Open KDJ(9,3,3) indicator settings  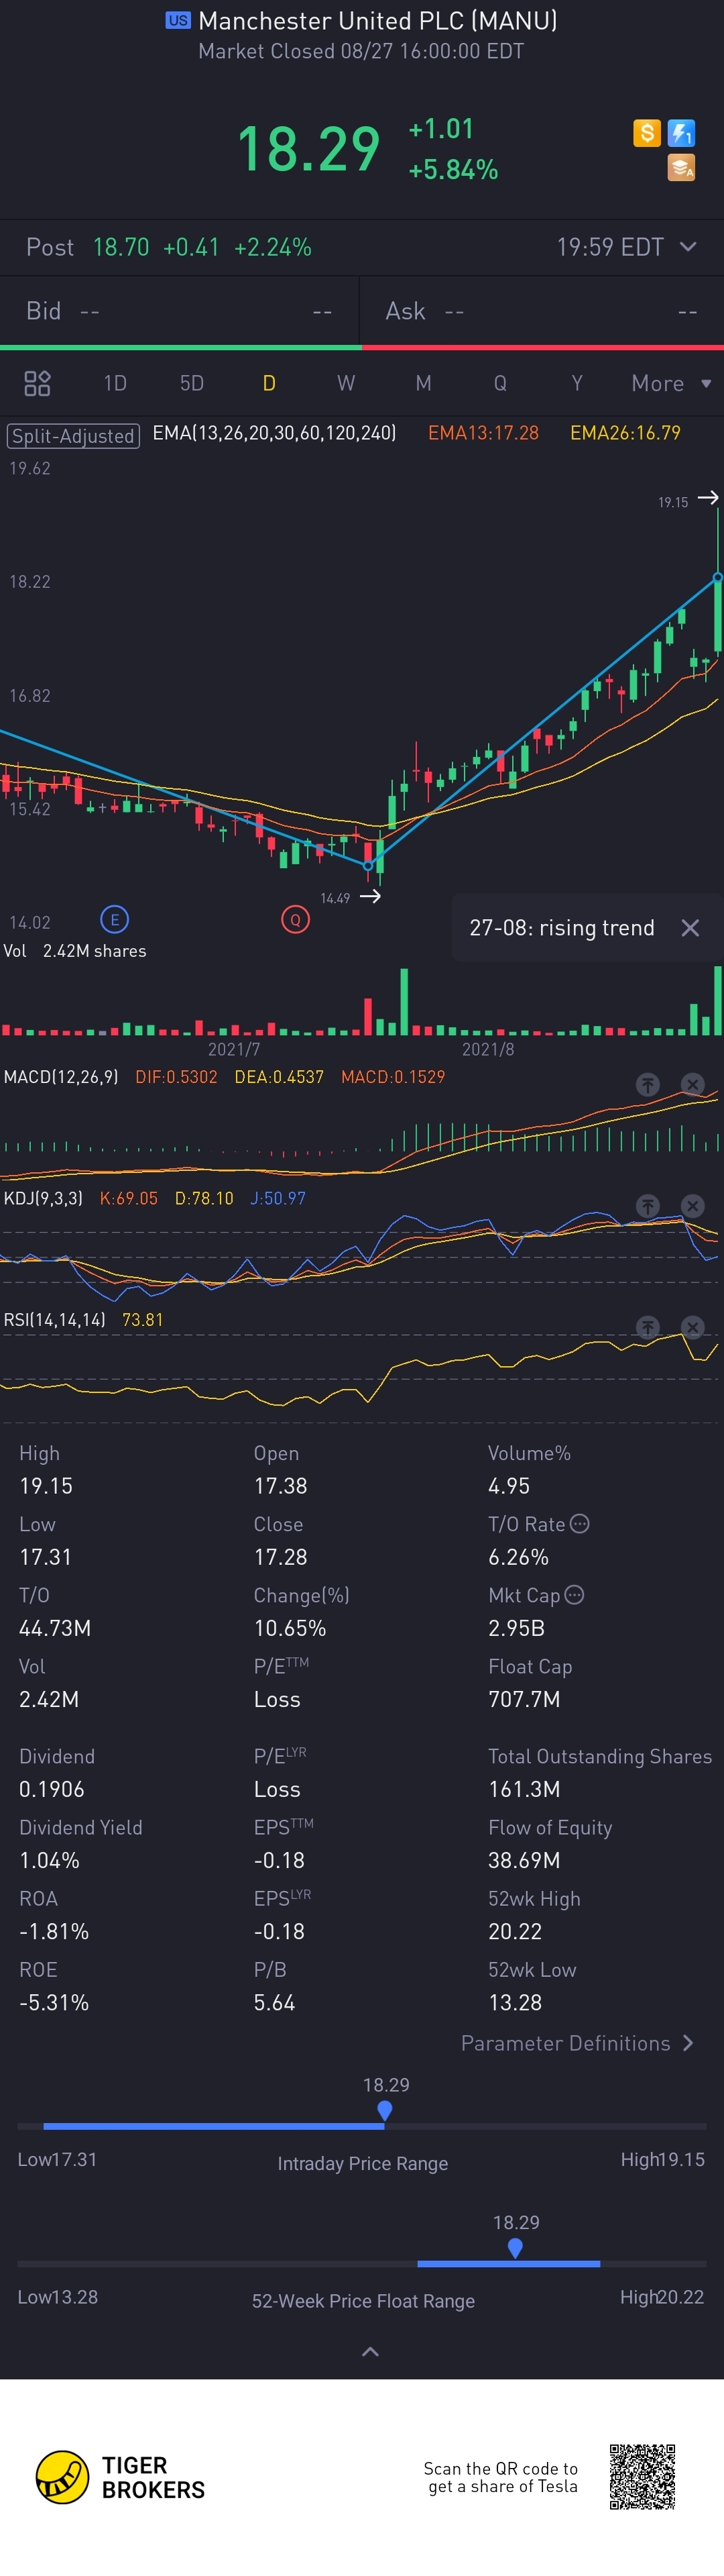pyautogui.click(x=43, y=1198)
